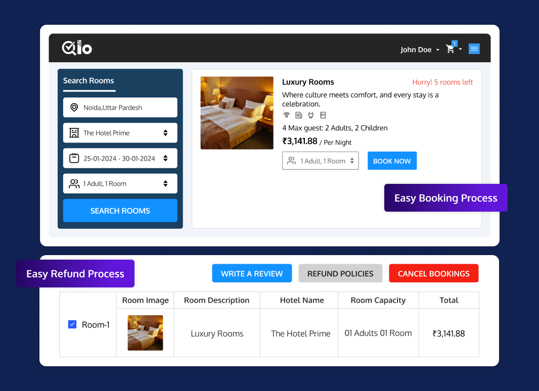Click the Qlo logo in the header
Screen dimensions: 539x391
point(77,47)
